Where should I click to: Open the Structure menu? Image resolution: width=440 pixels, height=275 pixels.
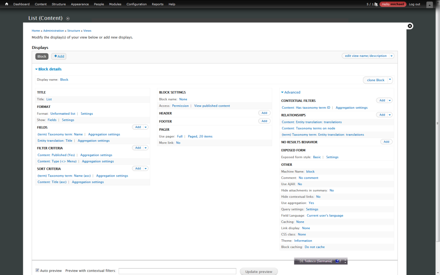59,4
